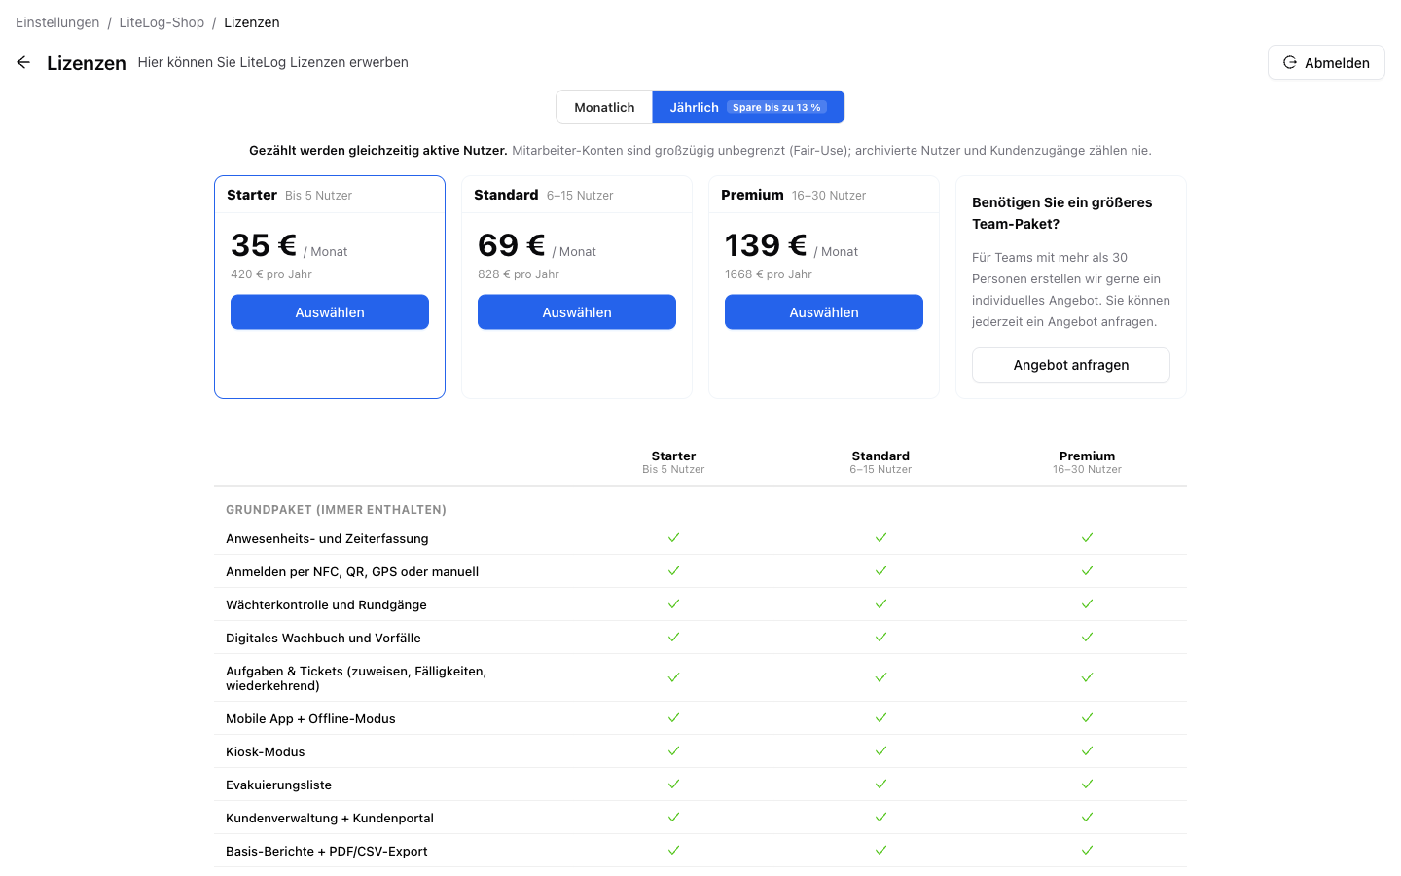Click the 'Kiosk-Modus' feature row label
This screenshot has height=876, width=1401.
click(266, 751)
